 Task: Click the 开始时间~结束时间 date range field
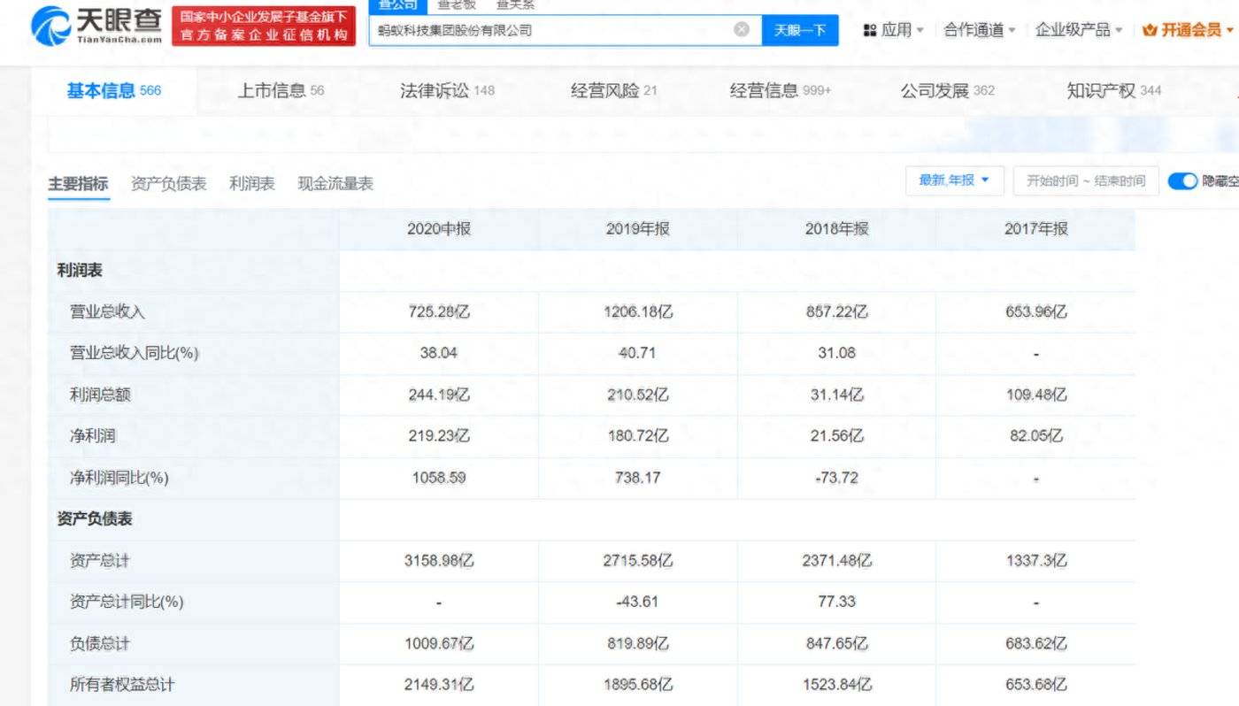point(1086,180)
